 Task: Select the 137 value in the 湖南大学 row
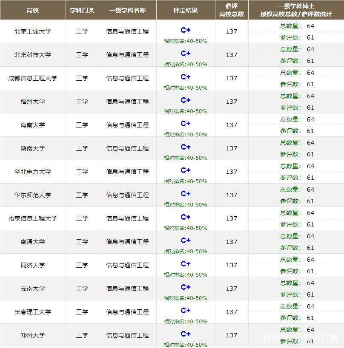pyautogui.click(x=232, y=148)
